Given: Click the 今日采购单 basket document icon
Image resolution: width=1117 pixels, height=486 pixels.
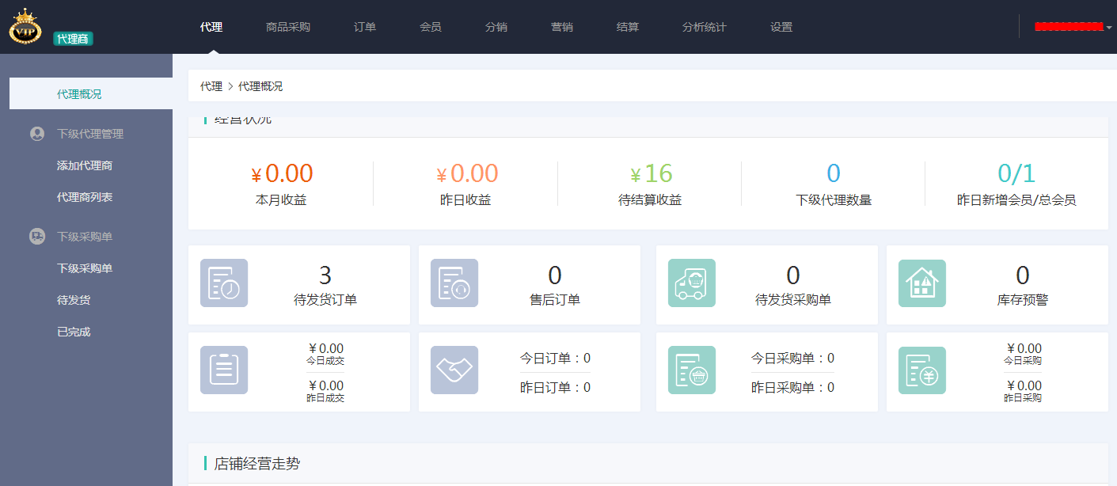Looking at the screenshot, I should (692, 370).
